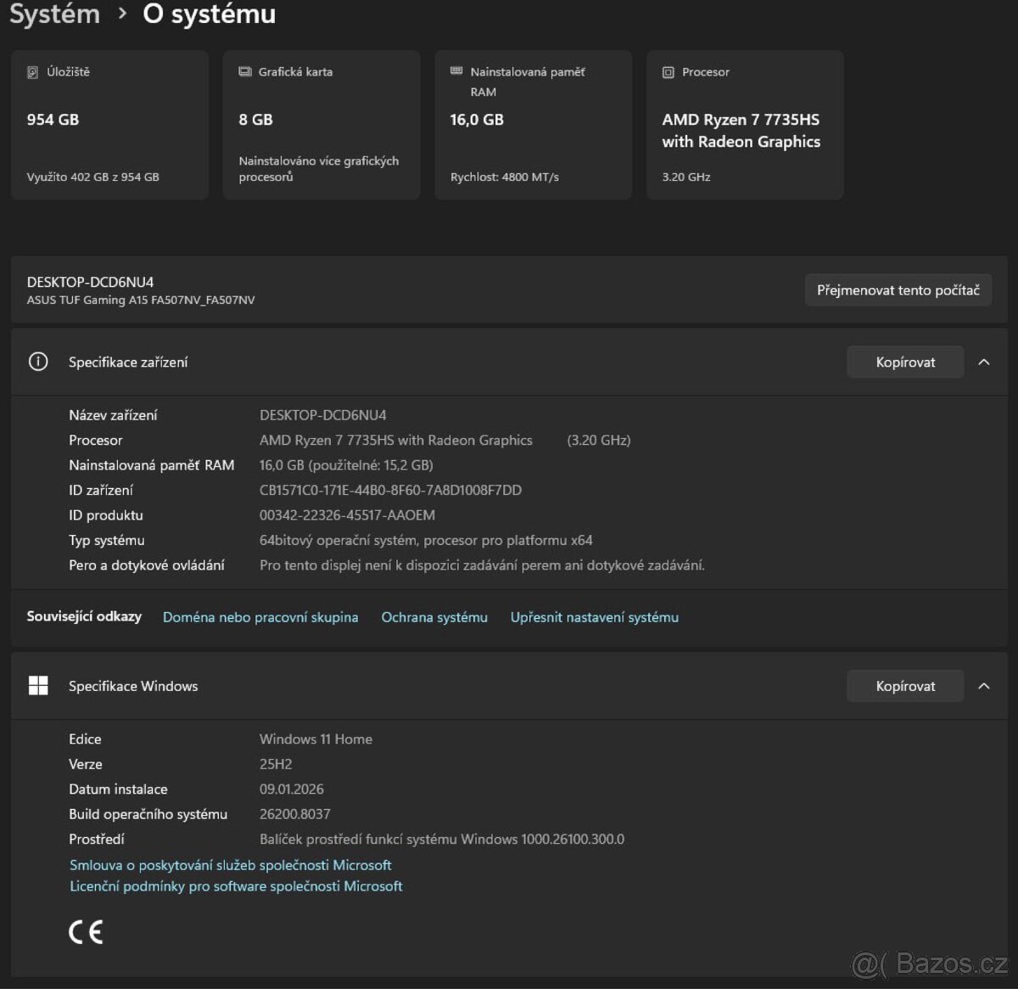Copy Windows specifications with Kopírovat
1018x989 pixels.
905,686
